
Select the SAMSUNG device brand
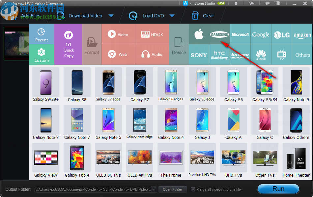point(219,34)
